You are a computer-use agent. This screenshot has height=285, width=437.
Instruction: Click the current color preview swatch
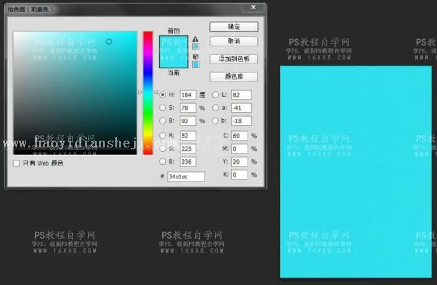click(x=174, y=59)
